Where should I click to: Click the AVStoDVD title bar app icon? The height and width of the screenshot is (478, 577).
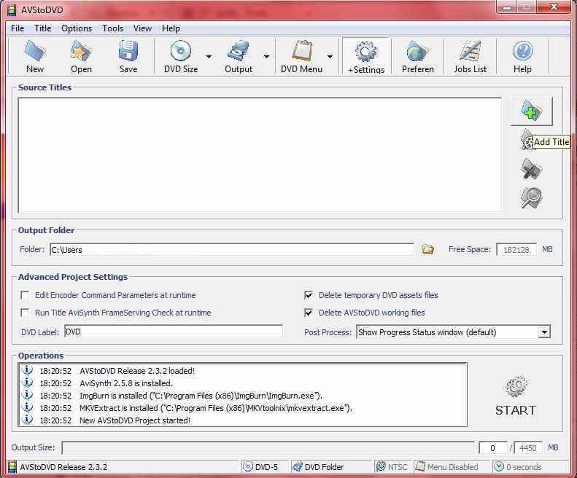(x=12, y=10)
